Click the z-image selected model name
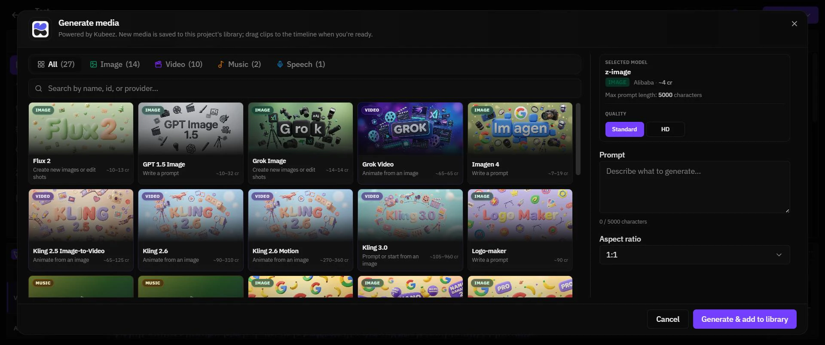 [x=618, y=72]
